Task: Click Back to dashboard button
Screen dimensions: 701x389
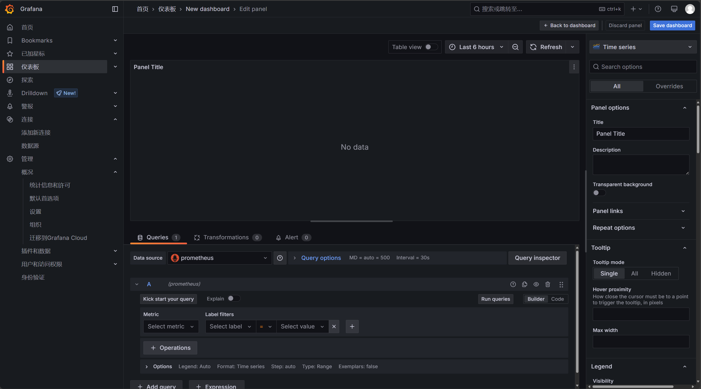Action: 569,25
